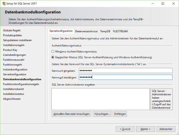This screenshot has height=135, width=179.
Task: Close the setup window
Action: [x=173, y=4]
